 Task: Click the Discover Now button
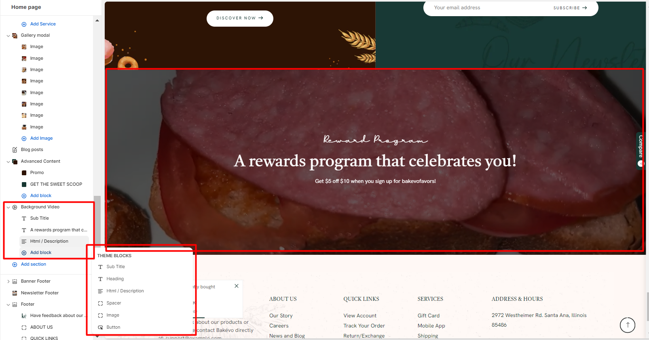[x=240, y=18]
